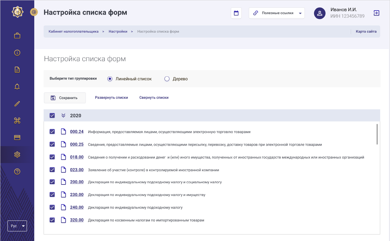
Task: Open form link 240.00
Action: 77,207
